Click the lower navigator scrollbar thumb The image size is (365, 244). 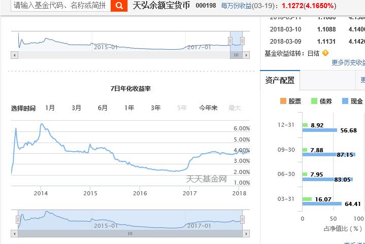tap(130, 233)
